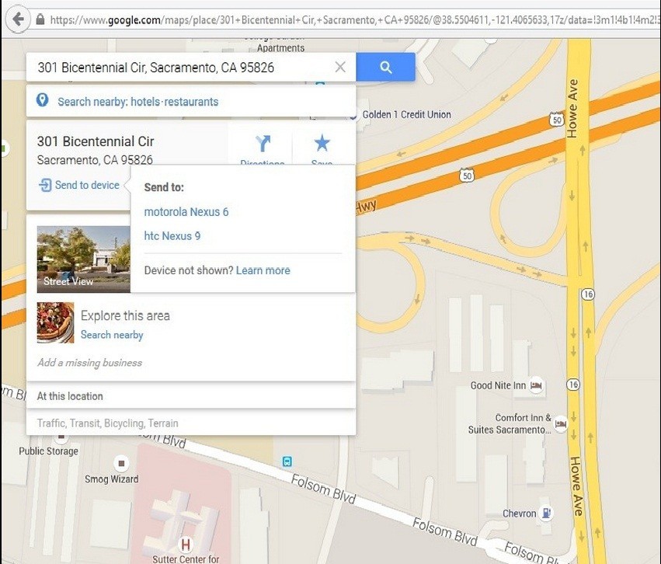Click the Golden 1 Credit Union marker
The image size is (661, 564).
tap(354, 116)
